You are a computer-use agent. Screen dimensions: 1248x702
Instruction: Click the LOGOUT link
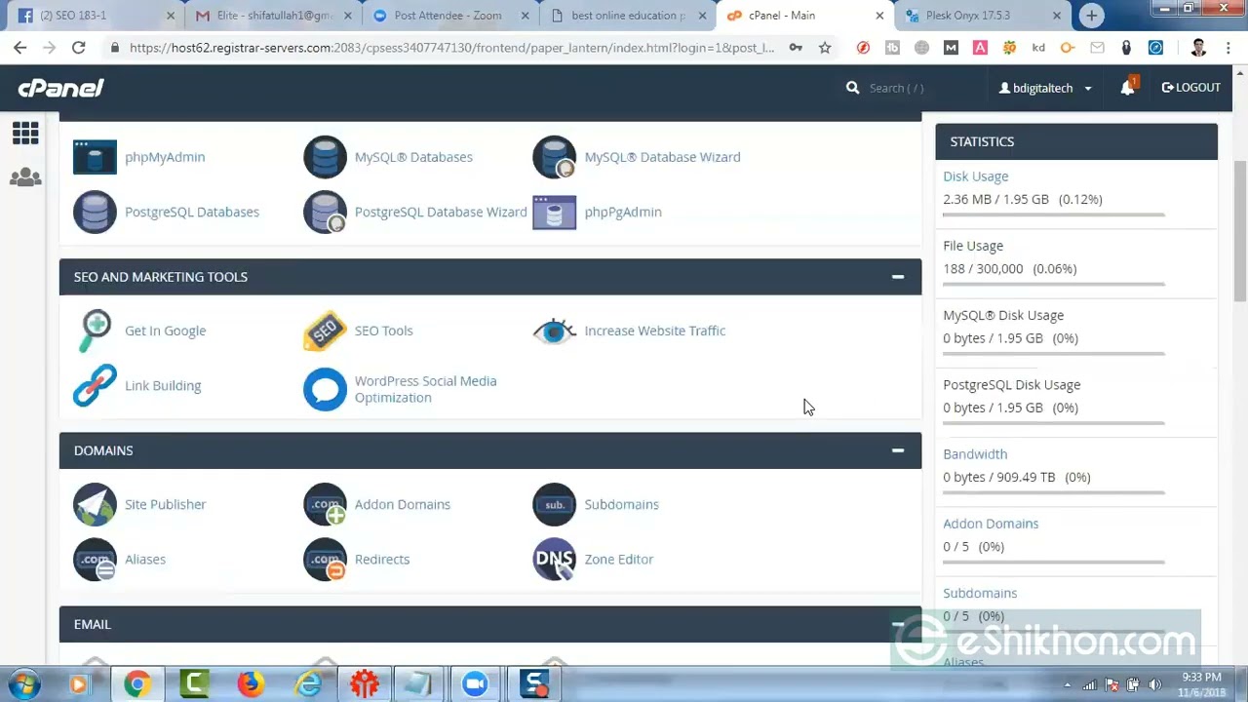pyautogui.click(x=1191, y=88)
